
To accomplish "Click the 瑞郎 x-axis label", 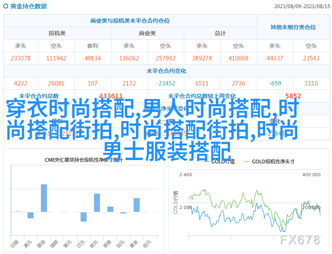I will tap(54, 244).
